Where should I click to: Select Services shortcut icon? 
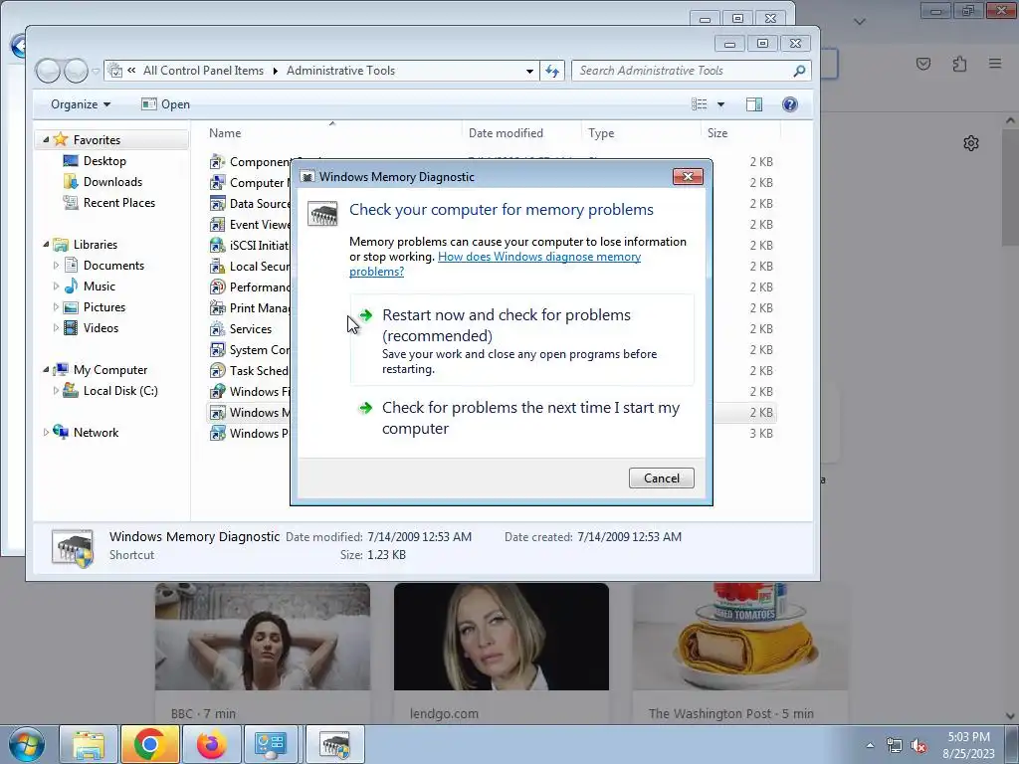[217, 328]
